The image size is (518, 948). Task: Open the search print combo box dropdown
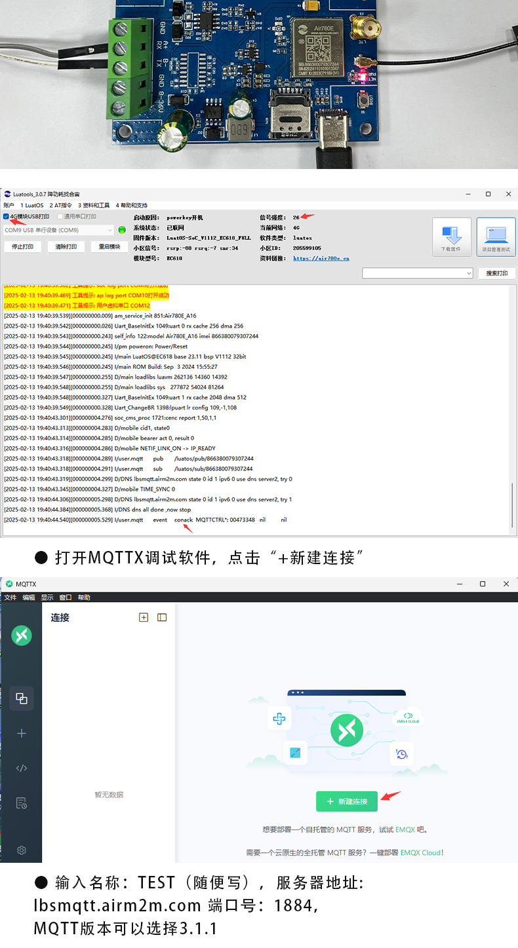tap(469, 273)
